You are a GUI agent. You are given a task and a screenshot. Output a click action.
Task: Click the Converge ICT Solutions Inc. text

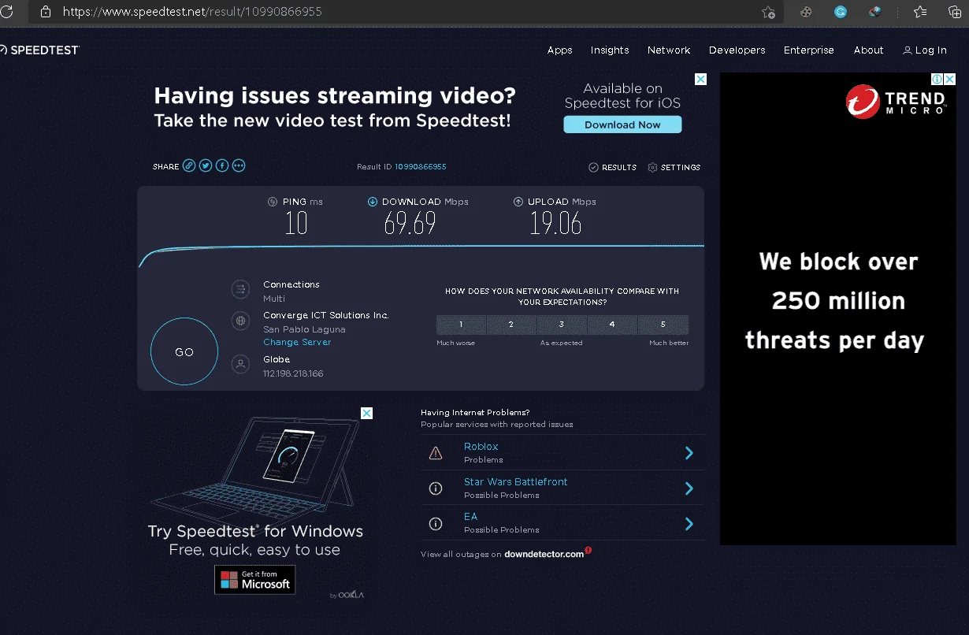tap(326, 315)
